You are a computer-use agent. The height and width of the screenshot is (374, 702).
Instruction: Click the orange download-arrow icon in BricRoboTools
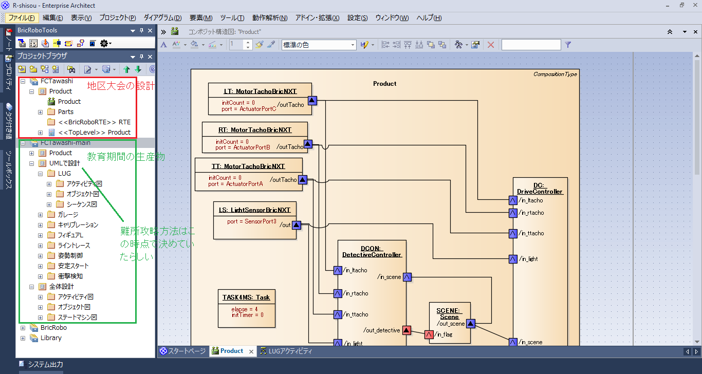point(45,43)
